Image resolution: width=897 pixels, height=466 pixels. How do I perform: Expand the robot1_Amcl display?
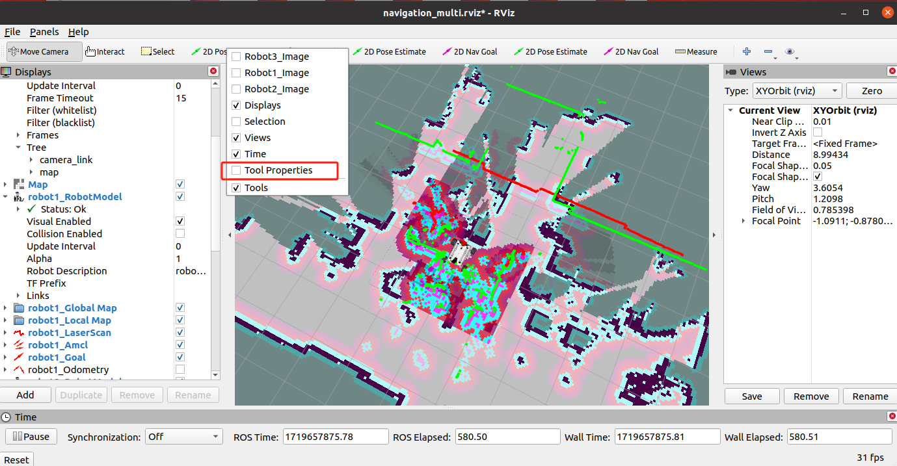(6, 345)
